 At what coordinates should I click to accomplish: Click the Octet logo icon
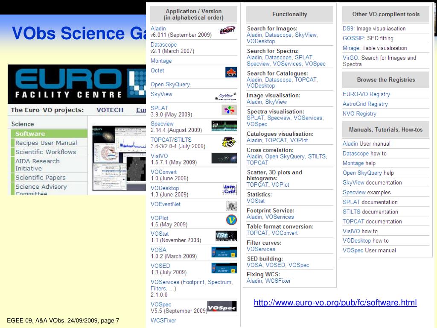click(x=231, y=72)
